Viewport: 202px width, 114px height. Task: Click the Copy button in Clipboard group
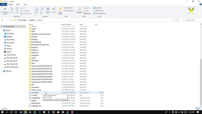pyautogui.click(x=12, y=10)
